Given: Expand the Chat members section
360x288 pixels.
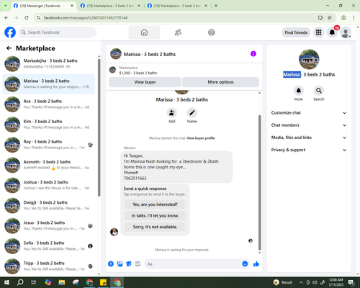Looking at the screenshot, I should pos(309,125).
